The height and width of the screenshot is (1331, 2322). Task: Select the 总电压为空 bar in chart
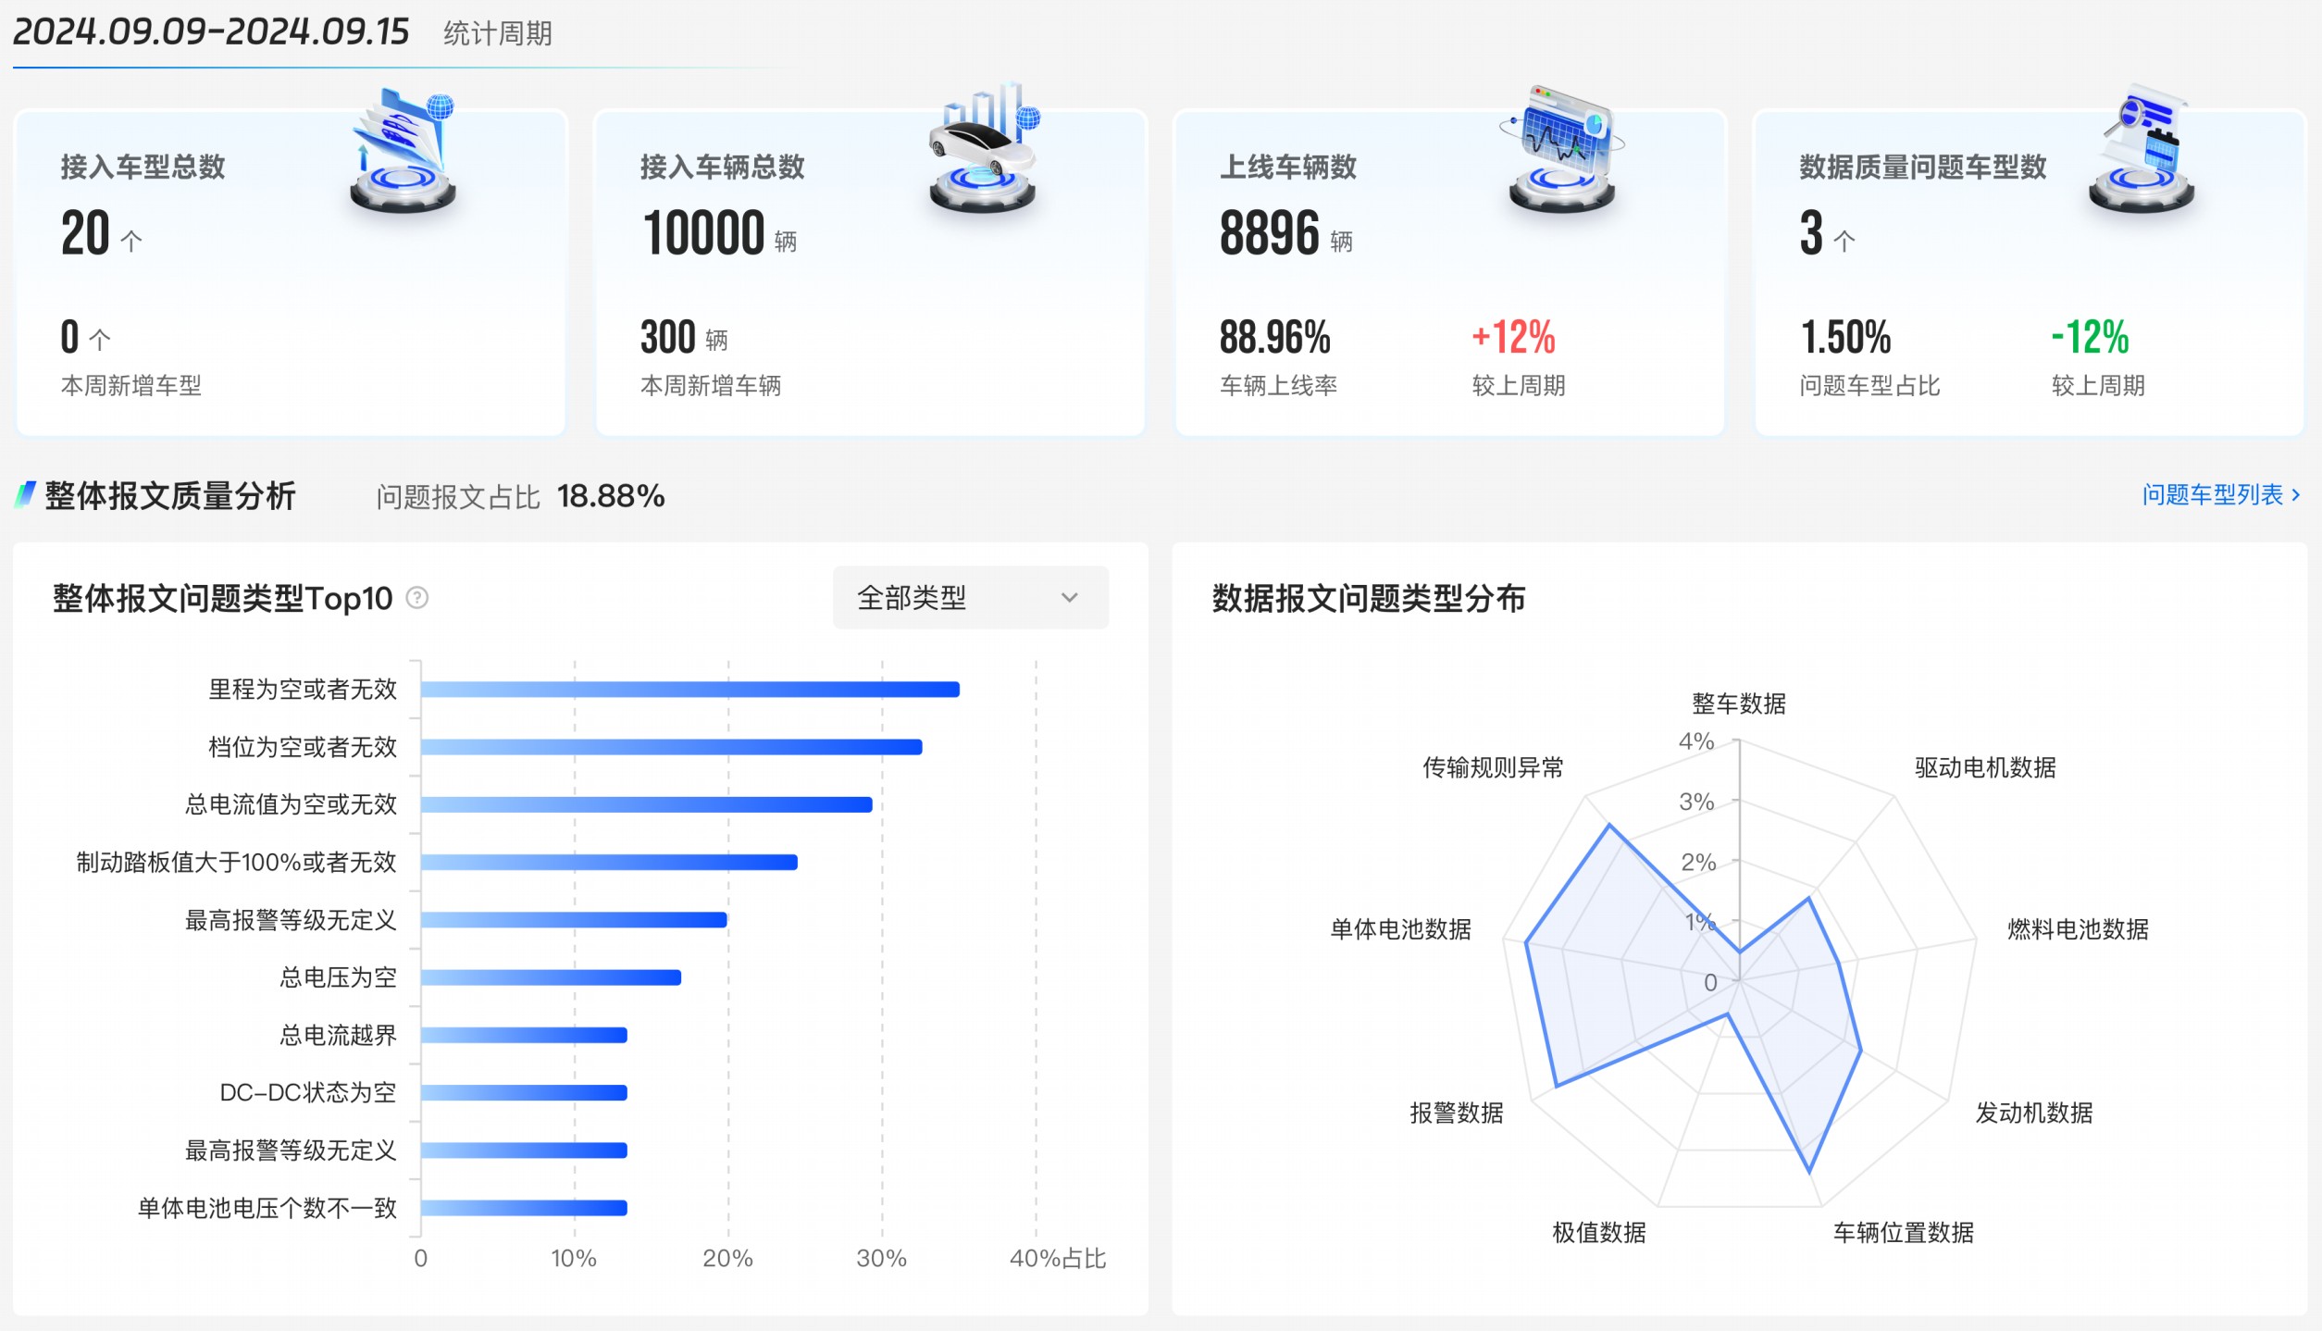551,977
